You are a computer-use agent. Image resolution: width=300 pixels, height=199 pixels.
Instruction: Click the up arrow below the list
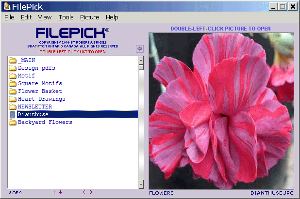54,192
